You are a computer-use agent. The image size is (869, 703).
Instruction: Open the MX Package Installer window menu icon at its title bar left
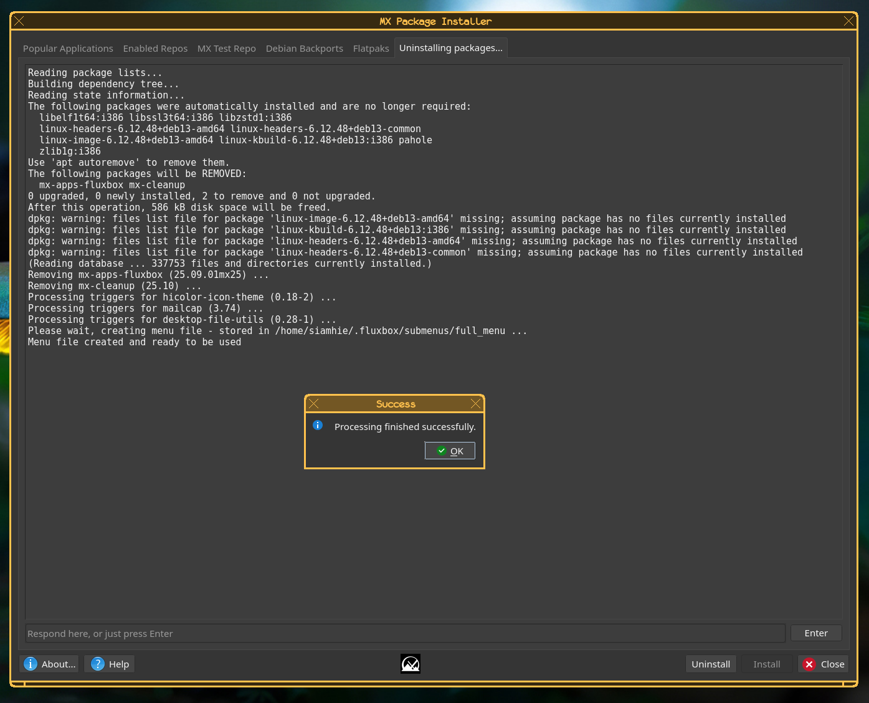(19, 21)
